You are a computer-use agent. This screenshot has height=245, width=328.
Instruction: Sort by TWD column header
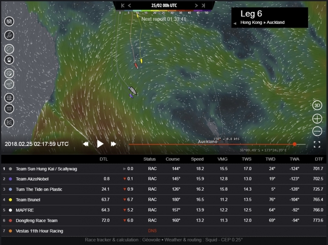pos(270,159)
